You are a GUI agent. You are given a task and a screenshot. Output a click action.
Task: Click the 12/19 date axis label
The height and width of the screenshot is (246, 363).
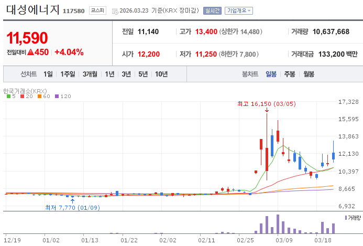coord(12,240)
